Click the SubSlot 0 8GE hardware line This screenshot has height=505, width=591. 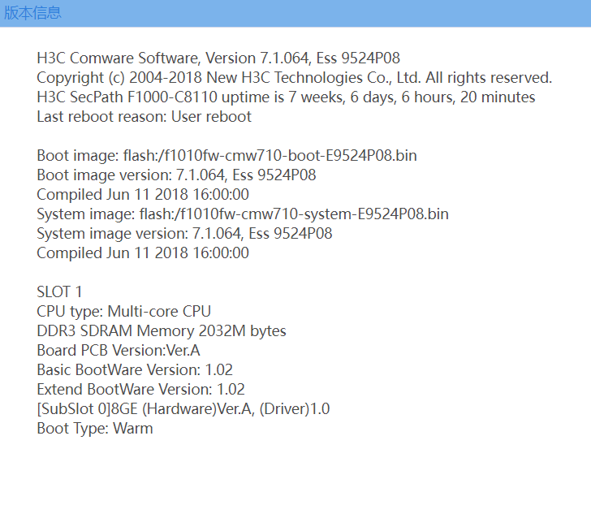pyautogui.click(x=183, y=409)
